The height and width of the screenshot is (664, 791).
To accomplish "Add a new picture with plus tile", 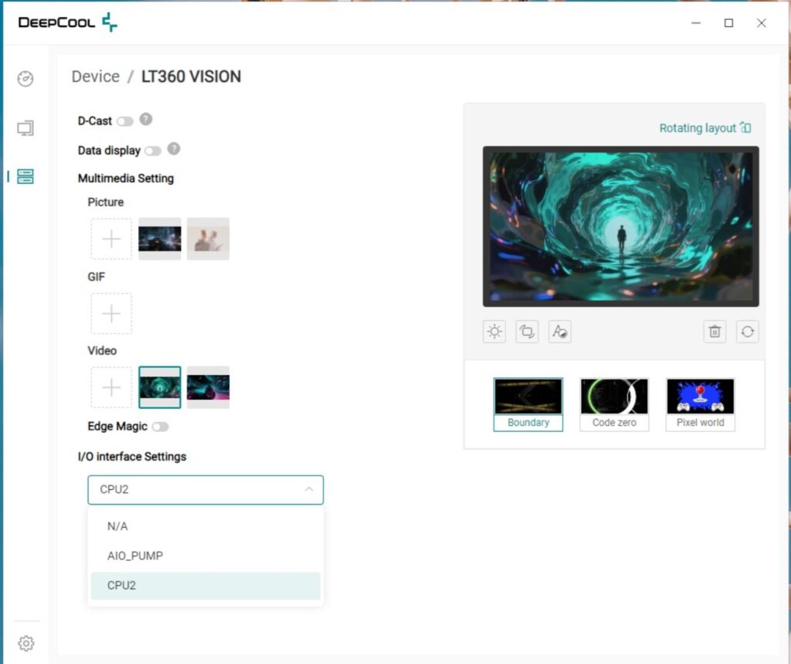I will (x=111, y=239).
